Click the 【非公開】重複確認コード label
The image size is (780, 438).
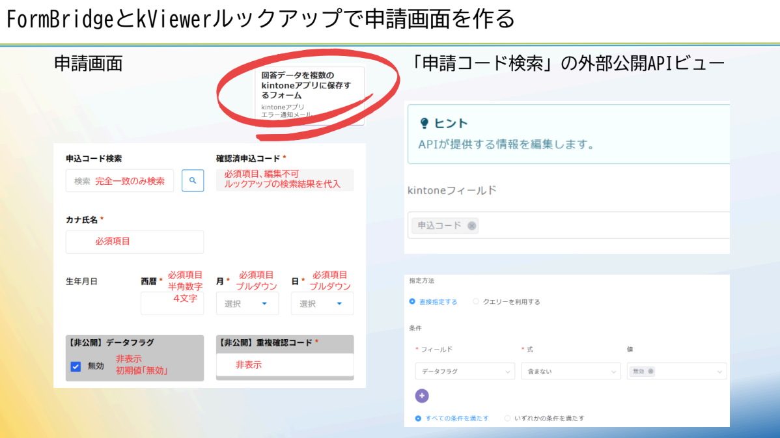[264, 342]
